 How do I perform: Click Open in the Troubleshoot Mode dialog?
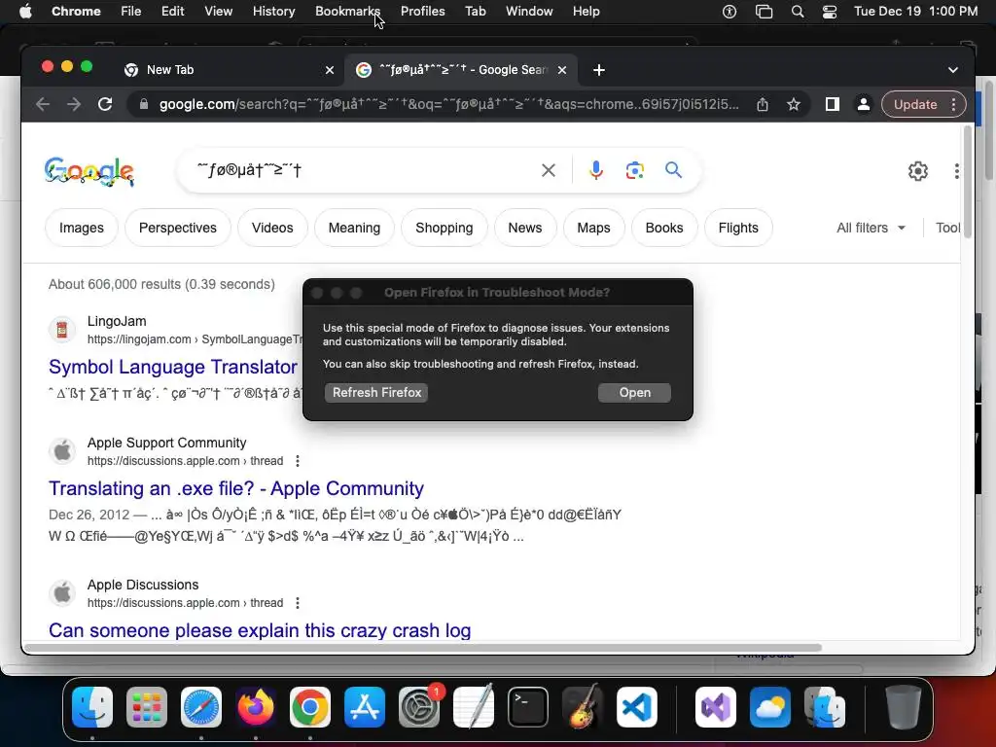pos(634,393)
